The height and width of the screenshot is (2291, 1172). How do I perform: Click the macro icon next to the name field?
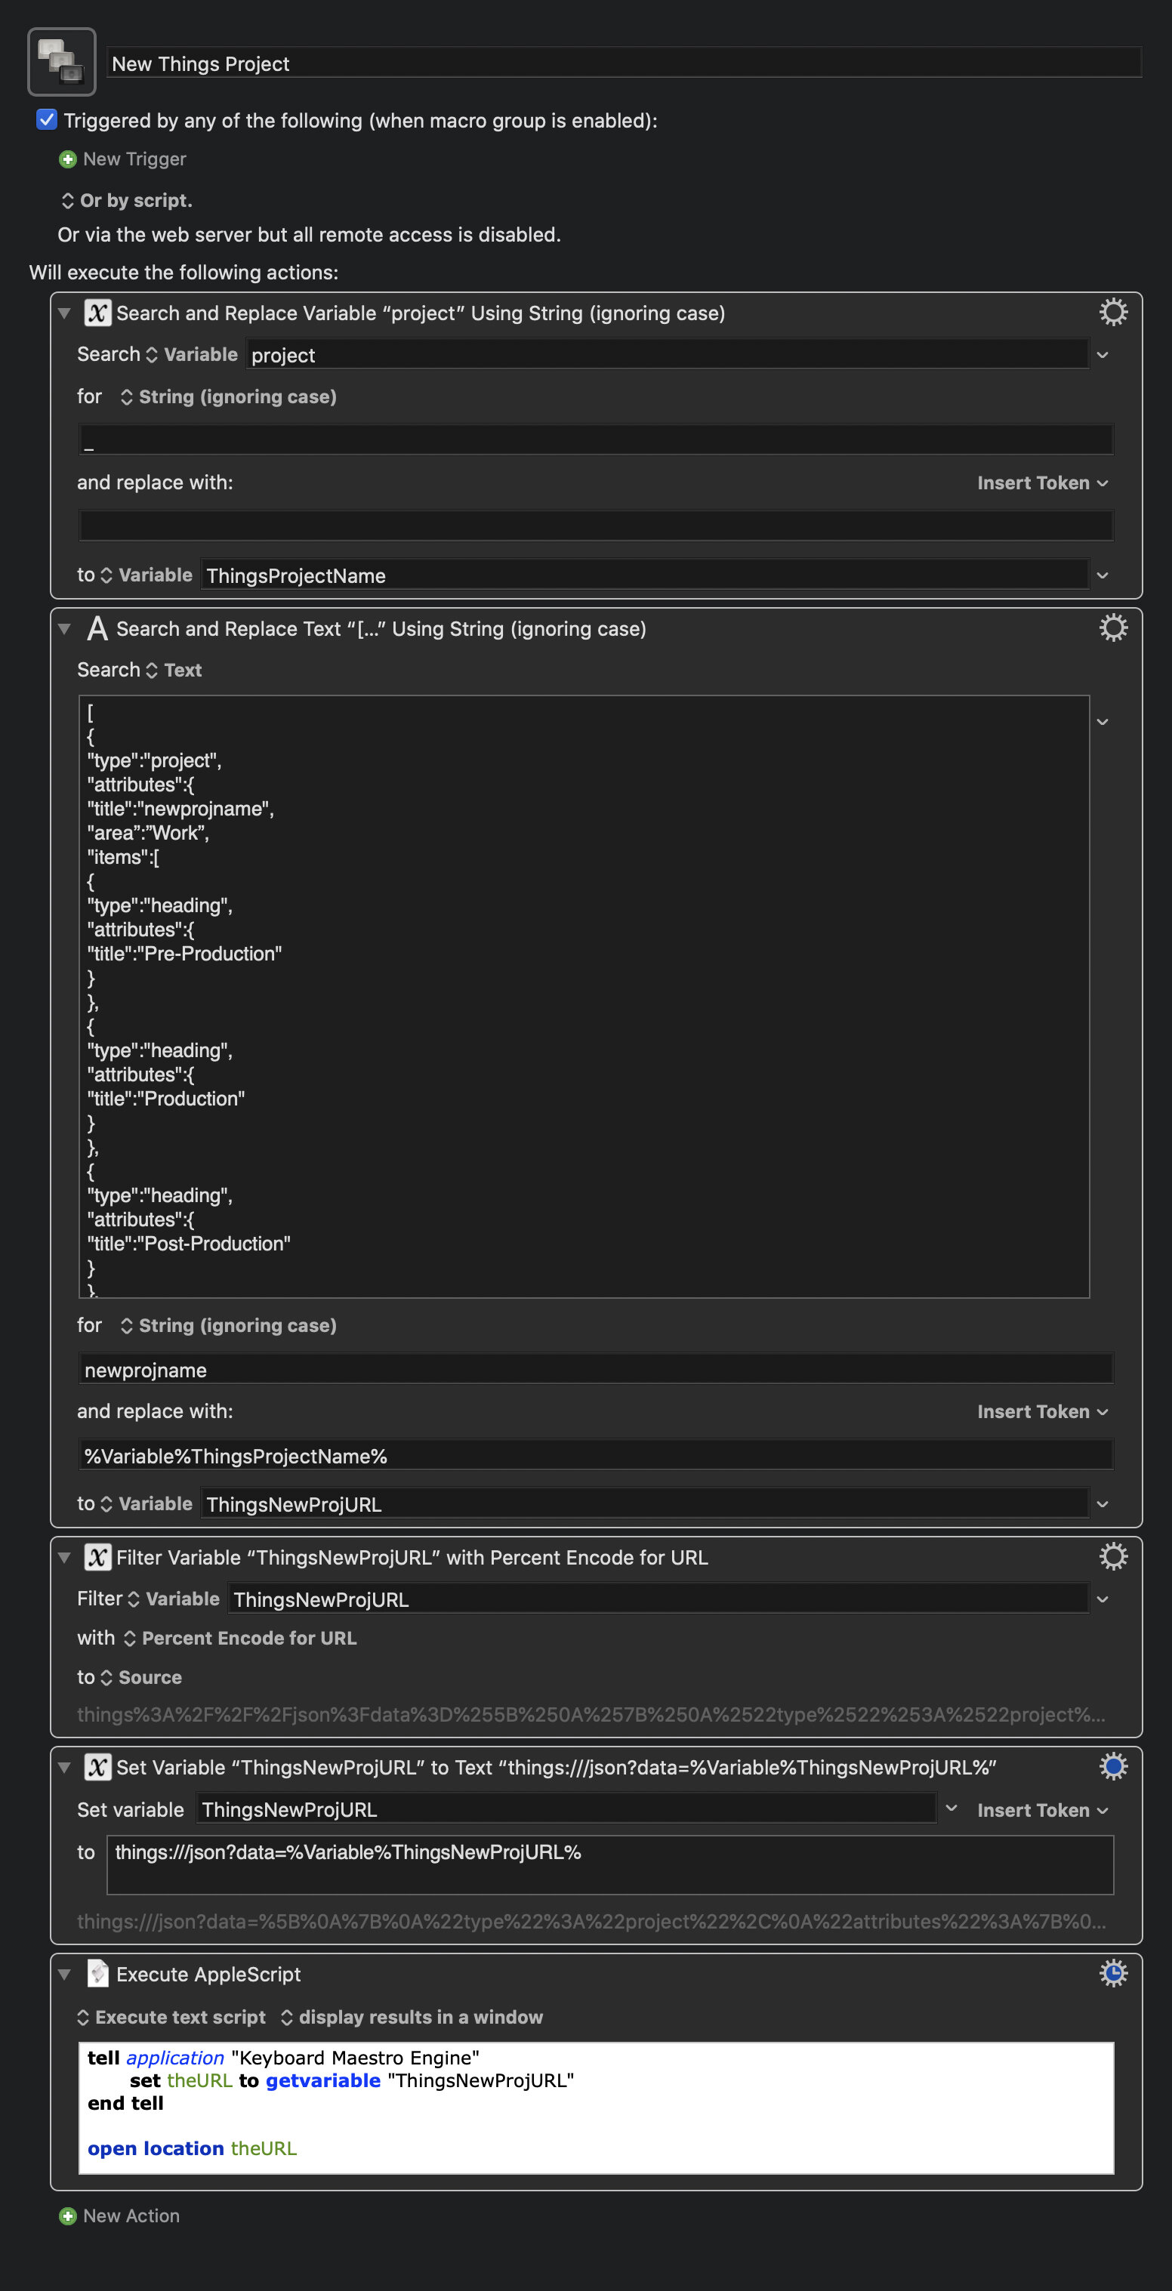tap(61, 62)
